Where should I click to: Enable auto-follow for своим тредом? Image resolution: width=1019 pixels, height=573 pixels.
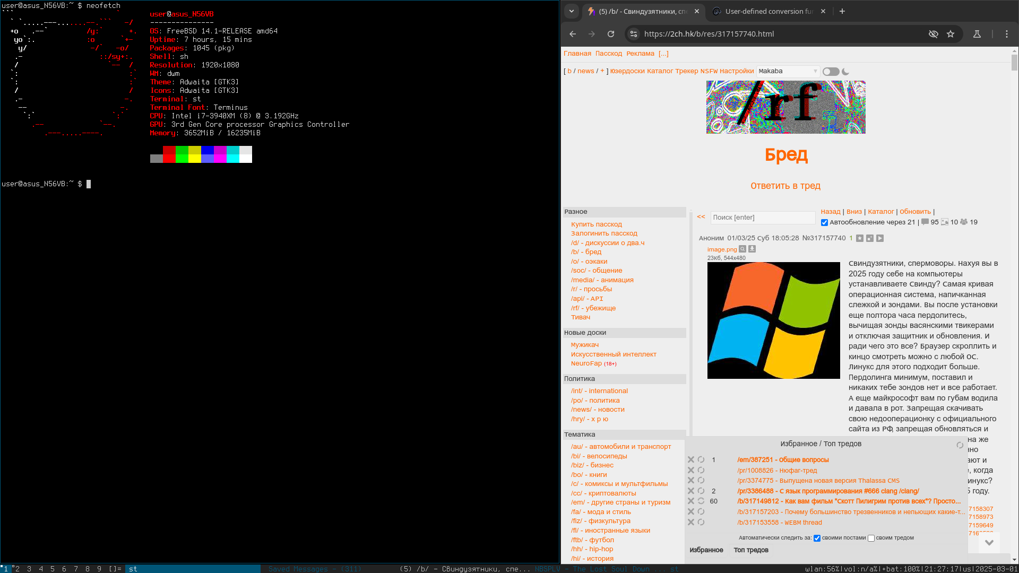coord(871,538)
